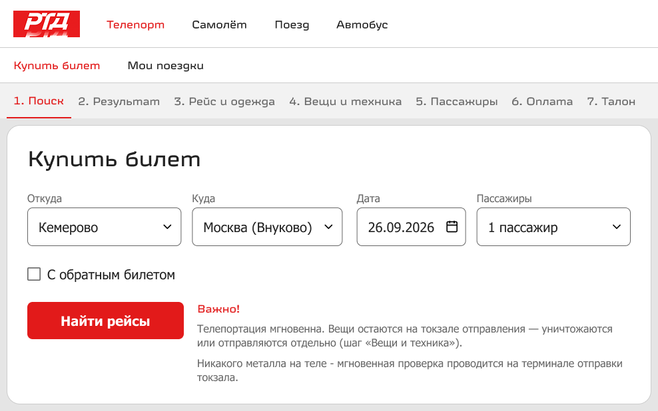Go to step 2. Результат
This screenshot has width=658, height=411.
(119, 101)
